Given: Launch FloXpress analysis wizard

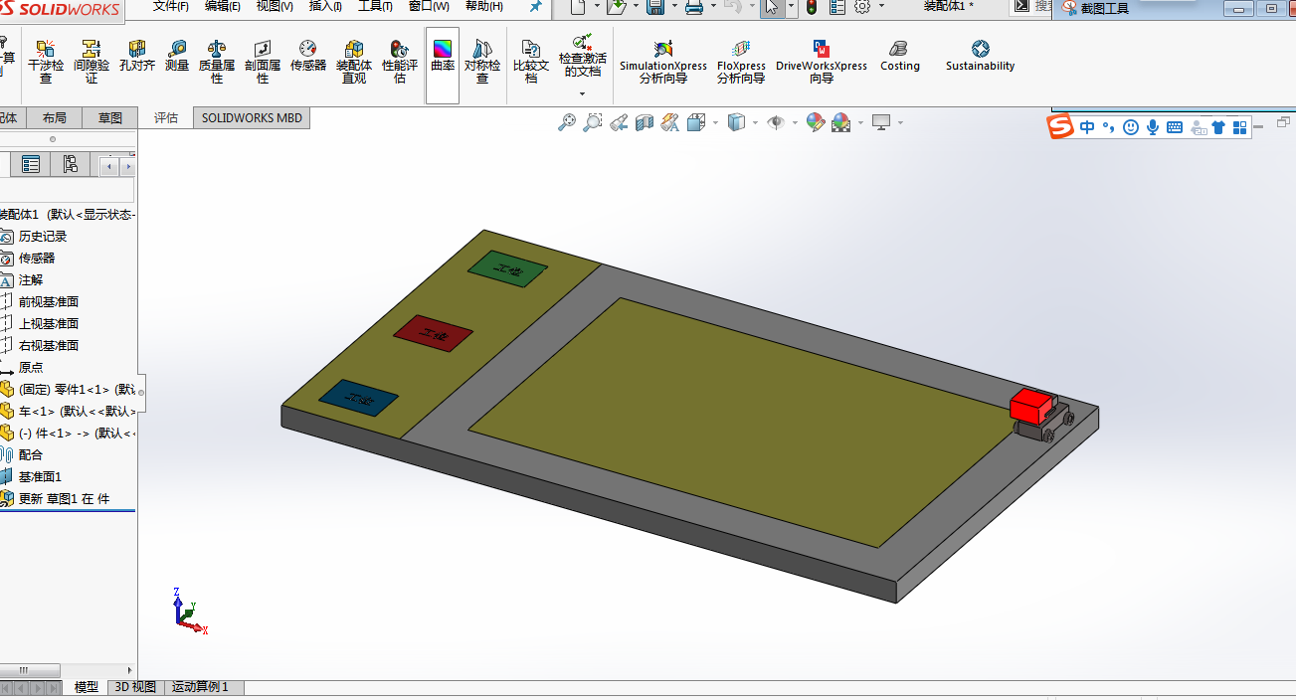Looking at the screenshot, I should click(x=741, y=62).
